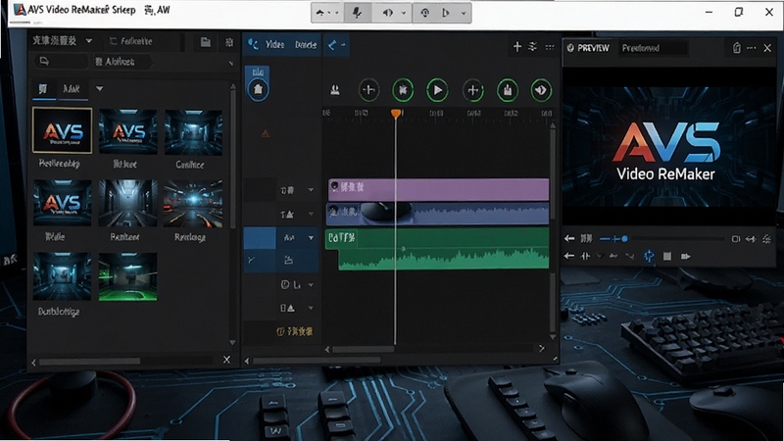The height and width of the screenshot is (441, 784).
Task: Select the blue room thumbnail in the third row
Action: coord(62,276)
